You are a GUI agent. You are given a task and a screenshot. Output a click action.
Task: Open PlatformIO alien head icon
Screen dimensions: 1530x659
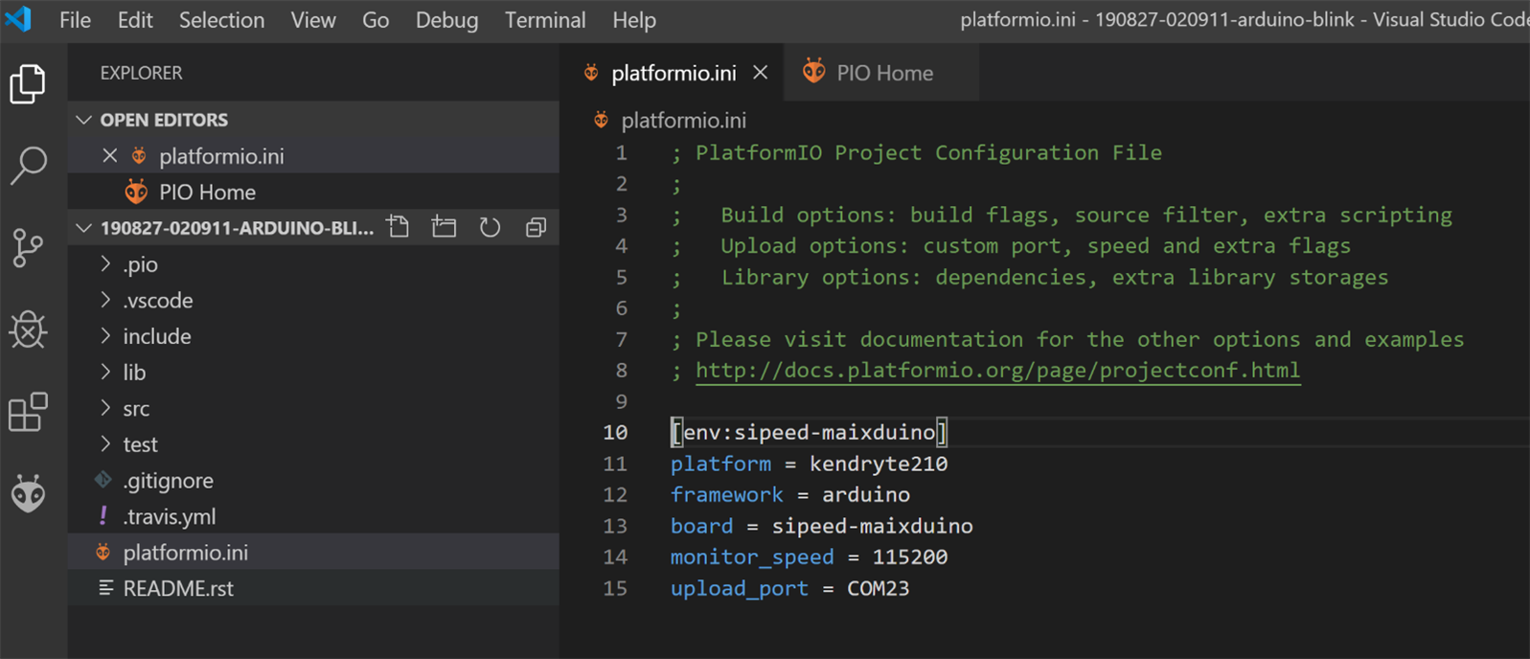tap(28, 494)
